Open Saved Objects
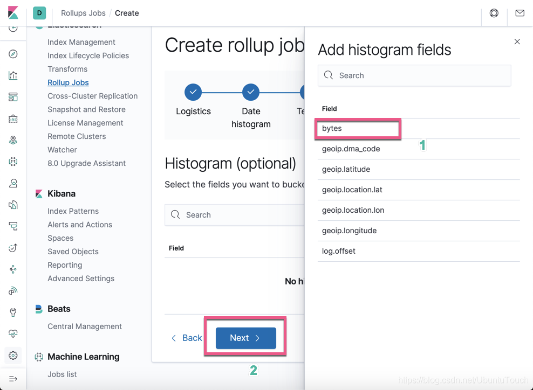 coord(73,252)
